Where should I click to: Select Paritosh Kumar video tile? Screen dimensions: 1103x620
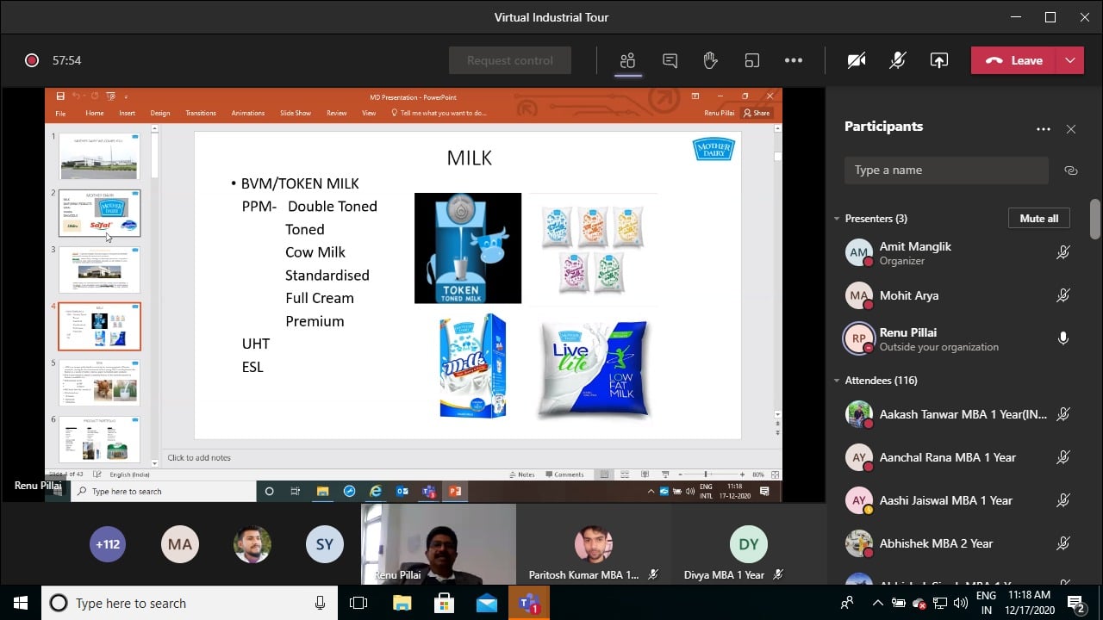[x=594, y=544]
